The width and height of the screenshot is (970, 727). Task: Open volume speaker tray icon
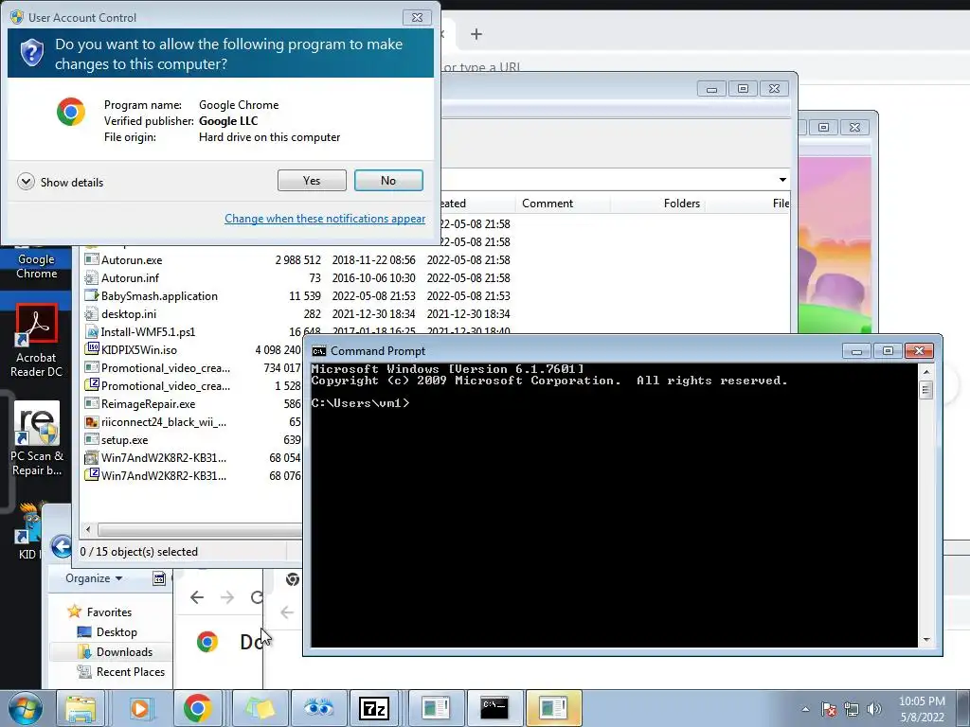coord(873,709)
